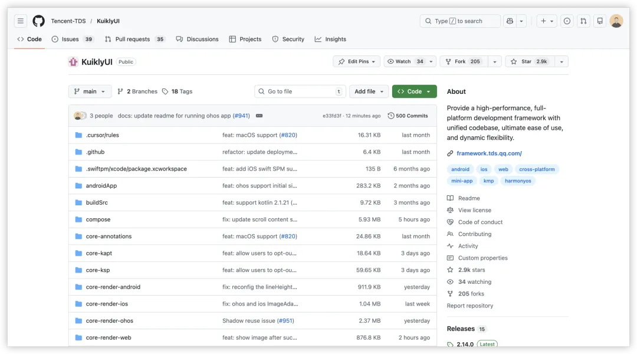Open the Copilot chat icon
This screenshot has width=637, height=354.
pyautogui.click(x=510, y=21)
